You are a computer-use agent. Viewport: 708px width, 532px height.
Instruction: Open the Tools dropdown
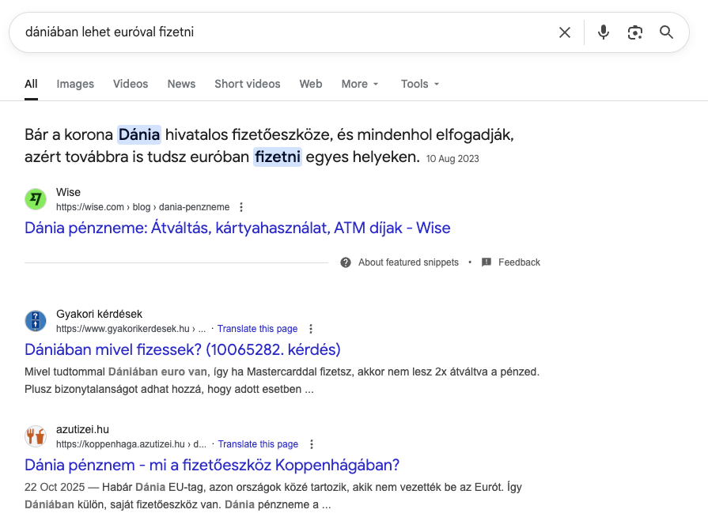[x=419, y=84]
